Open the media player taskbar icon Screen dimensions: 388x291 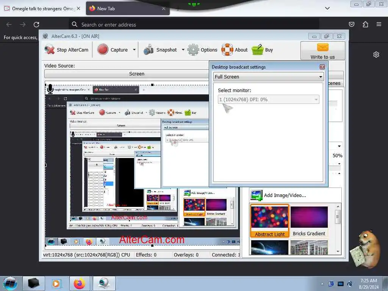(56, 283)
